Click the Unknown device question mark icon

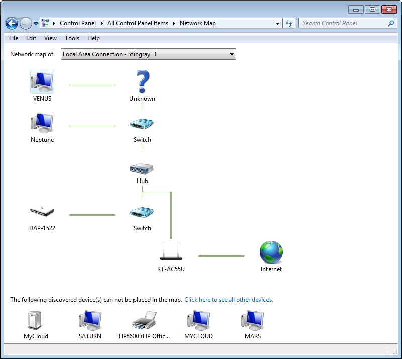point(143,81)
